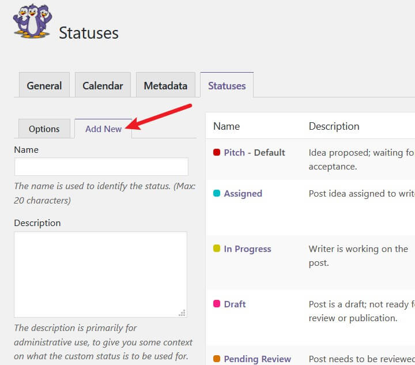The image size is (415, 365).
Task: Click the teal Assigned color swatch
Action: pos(217,193)
